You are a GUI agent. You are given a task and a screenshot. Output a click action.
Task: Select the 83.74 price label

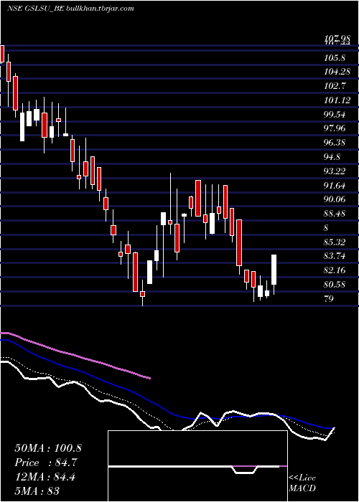point(336,256)
